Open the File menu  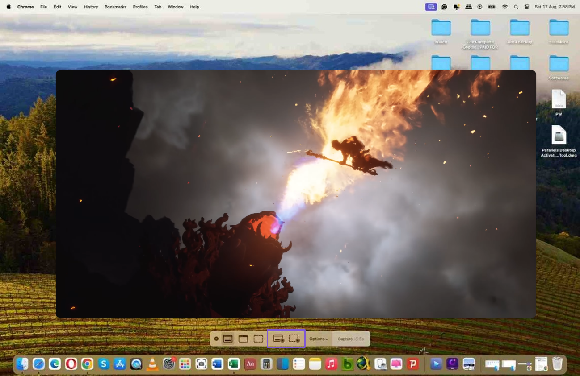(x=43, y=7)
